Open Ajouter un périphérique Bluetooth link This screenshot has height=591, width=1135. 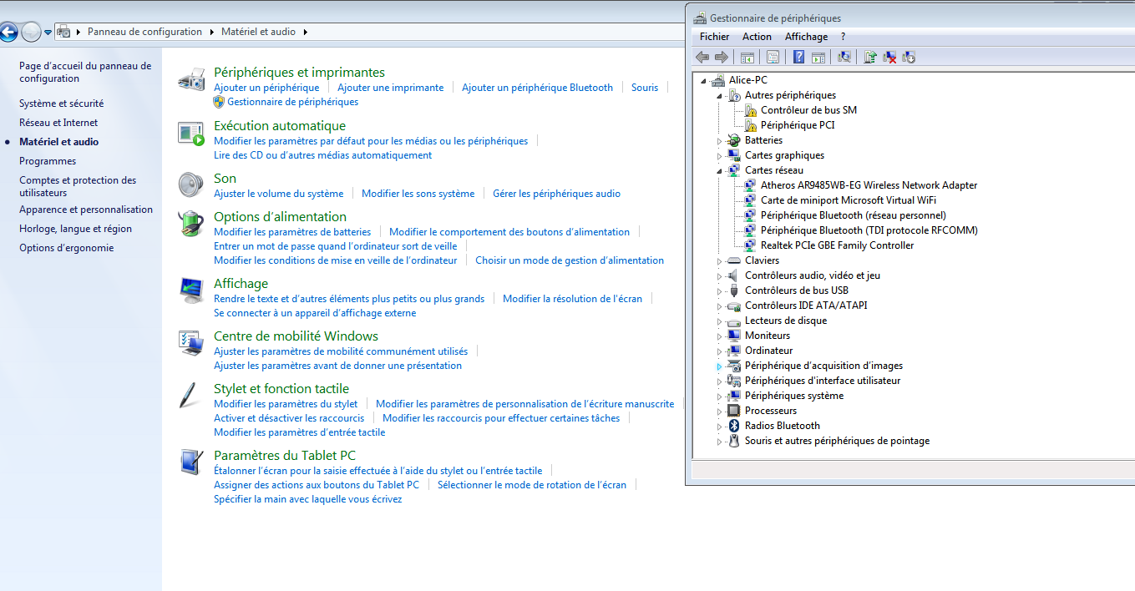[x=537, y=88]
